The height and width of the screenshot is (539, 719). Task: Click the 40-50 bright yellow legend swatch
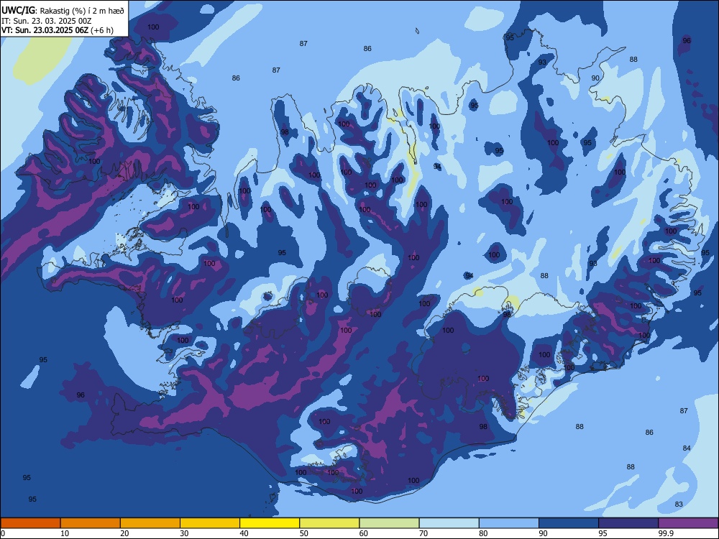[270, 523]
